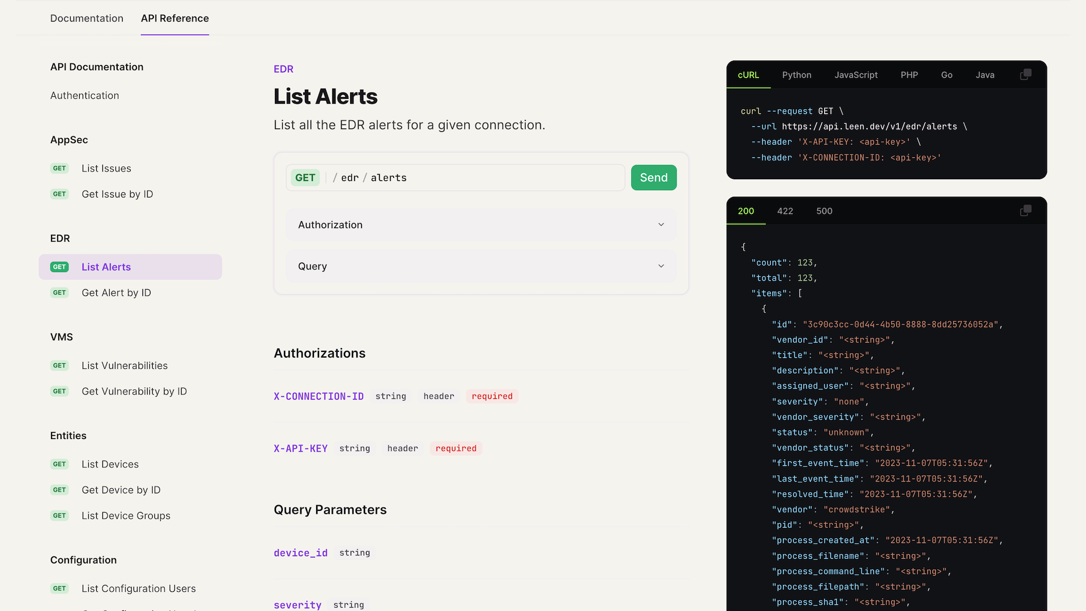Viewport: 1086px width, 611px height.
Task: Open the Documentation top tab
Action: 87,18
